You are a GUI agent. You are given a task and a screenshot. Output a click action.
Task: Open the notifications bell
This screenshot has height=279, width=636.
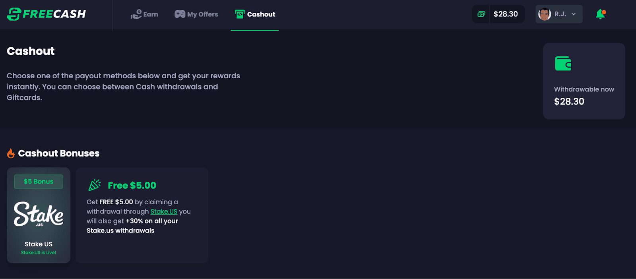(600, 14)
